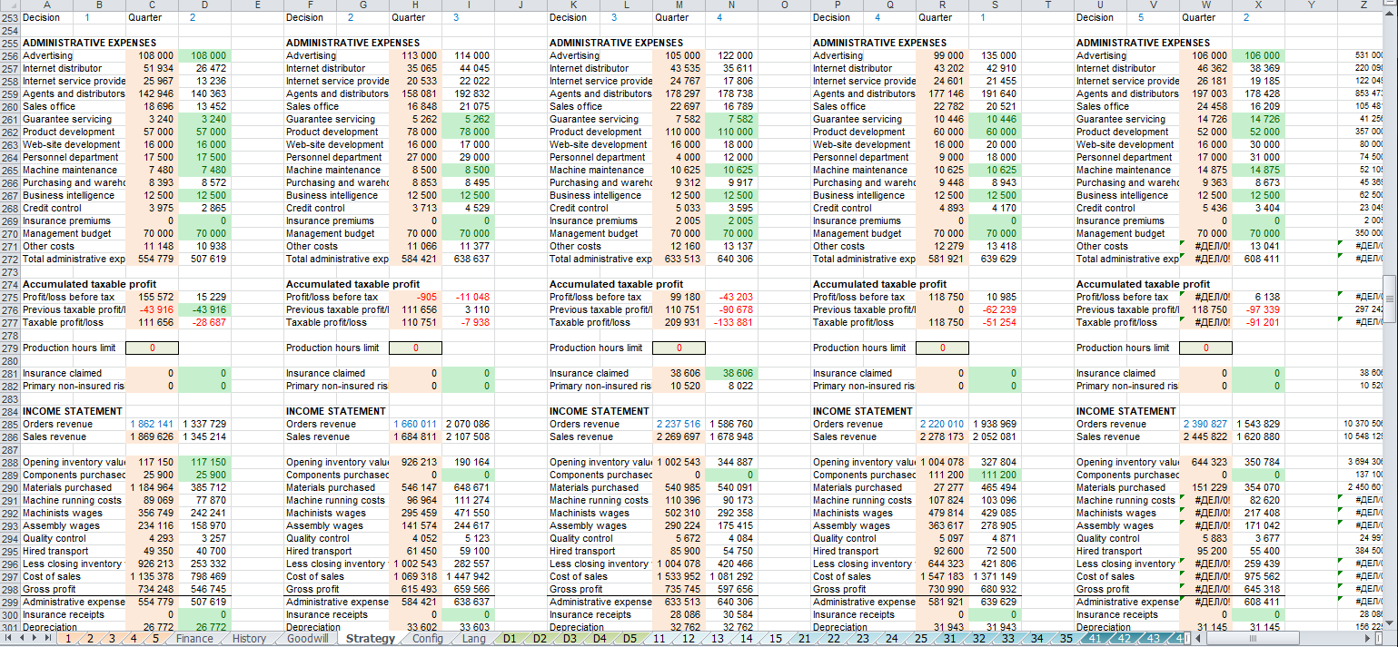Screen dimensions: 1398x647
Task: Click Production hours limit box in column M
Action: tap(679, 348)
